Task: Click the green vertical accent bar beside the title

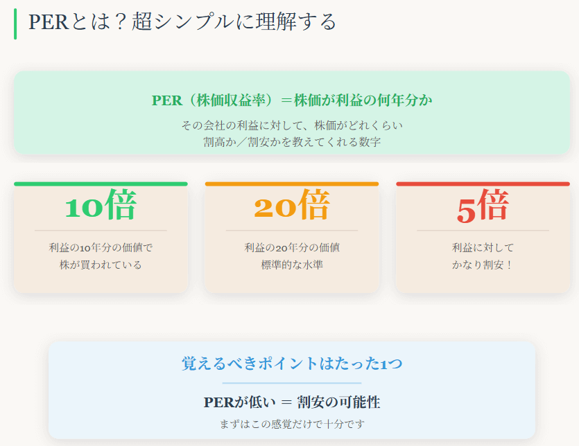Action: point(15,23)
